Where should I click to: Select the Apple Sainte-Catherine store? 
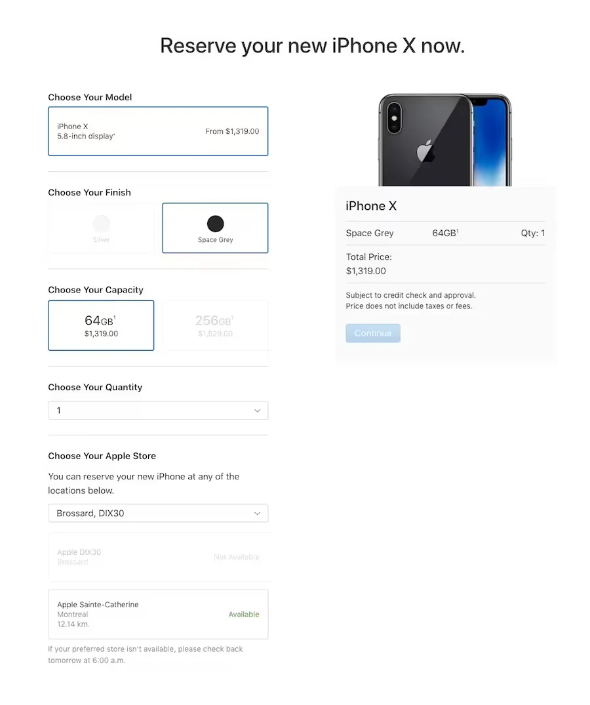tap(158, 614)
